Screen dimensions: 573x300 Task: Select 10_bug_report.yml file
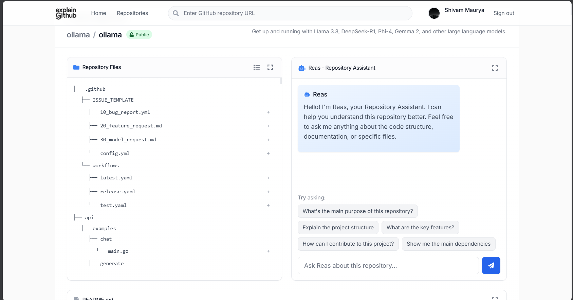click(125, 112)
